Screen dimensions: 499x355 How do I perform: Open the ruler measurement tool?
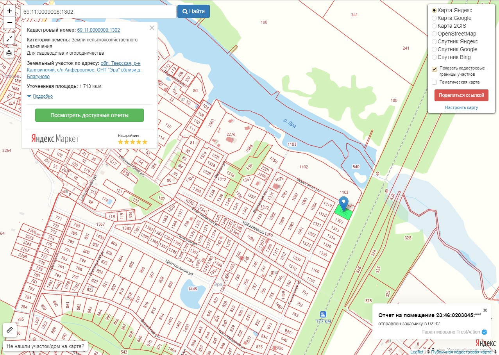10,330
